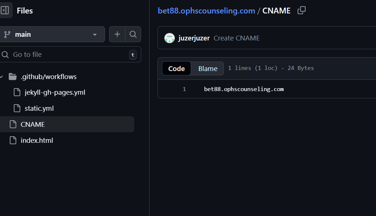
Task: Open the bet88.ophscounseling.com repository link
Action: (206, 11)
